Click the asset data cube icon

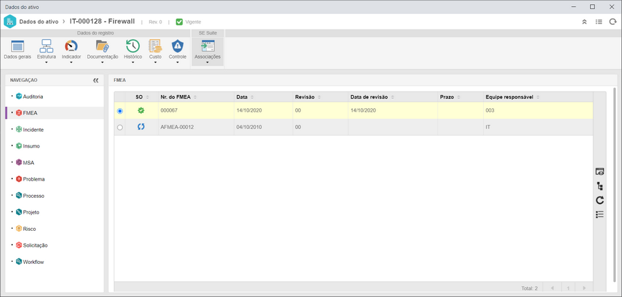[x=10, y=22]
